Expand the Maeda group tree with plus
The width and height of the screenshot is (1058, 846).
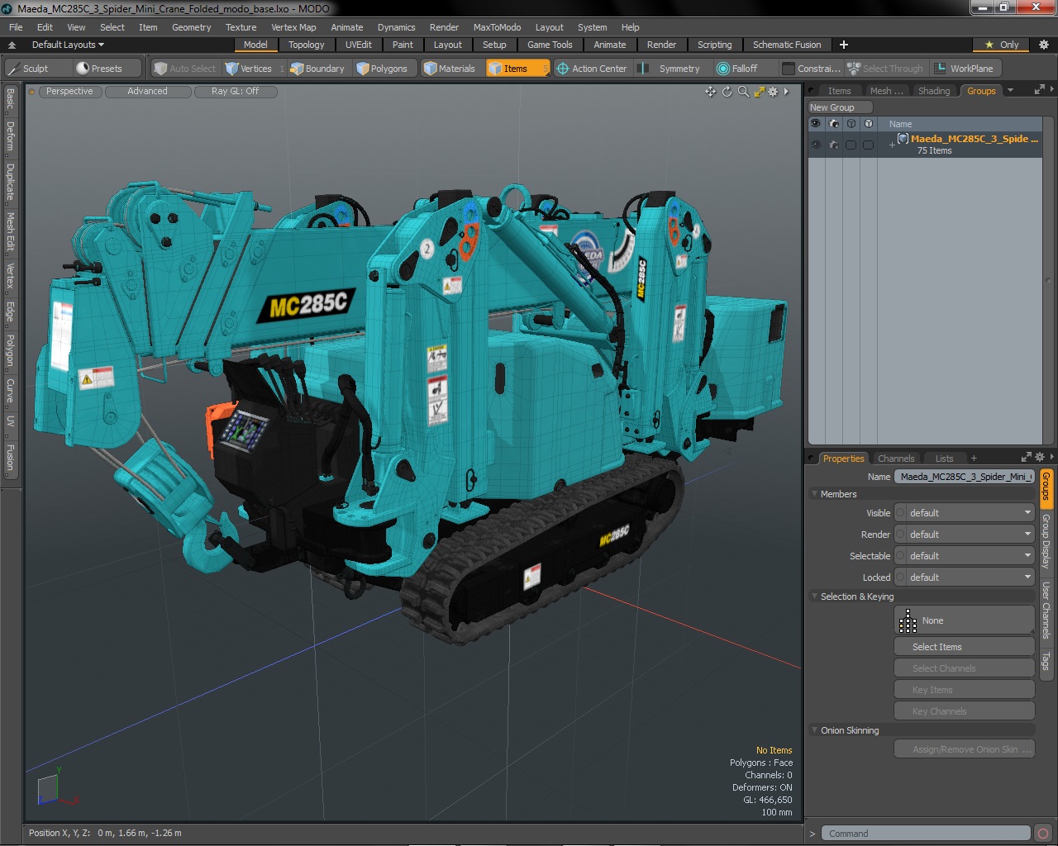pos(892,145)
